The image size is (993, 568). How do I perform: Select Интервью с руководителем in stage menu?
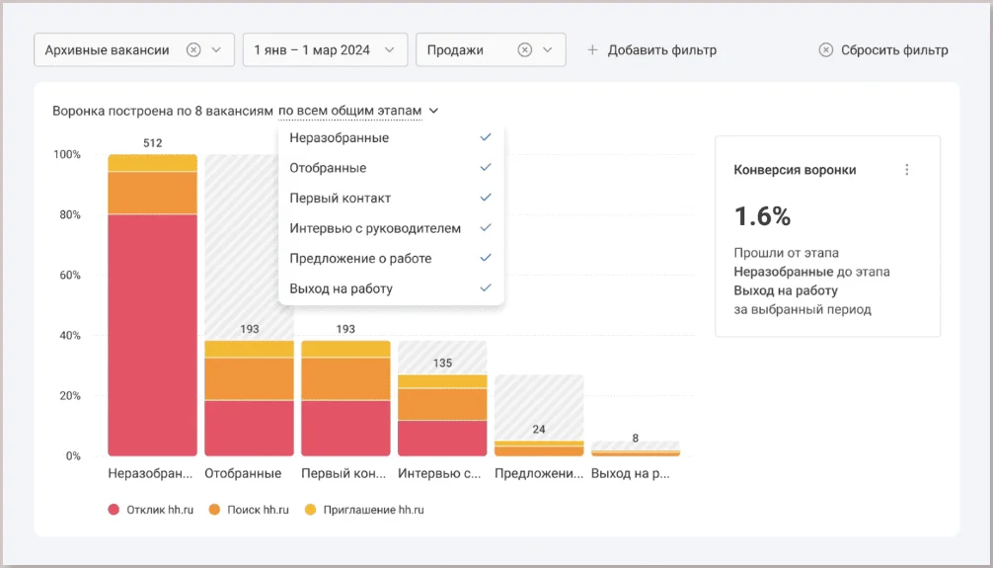click(x=375, y=228)
